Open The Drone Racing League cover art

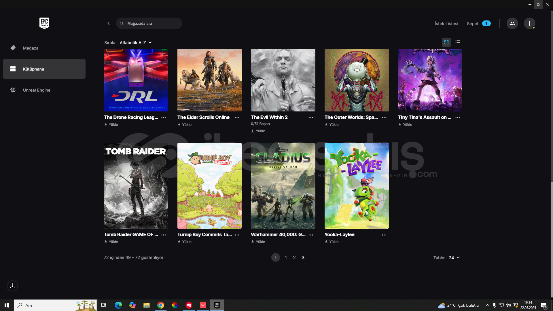(x=136, y=80)
